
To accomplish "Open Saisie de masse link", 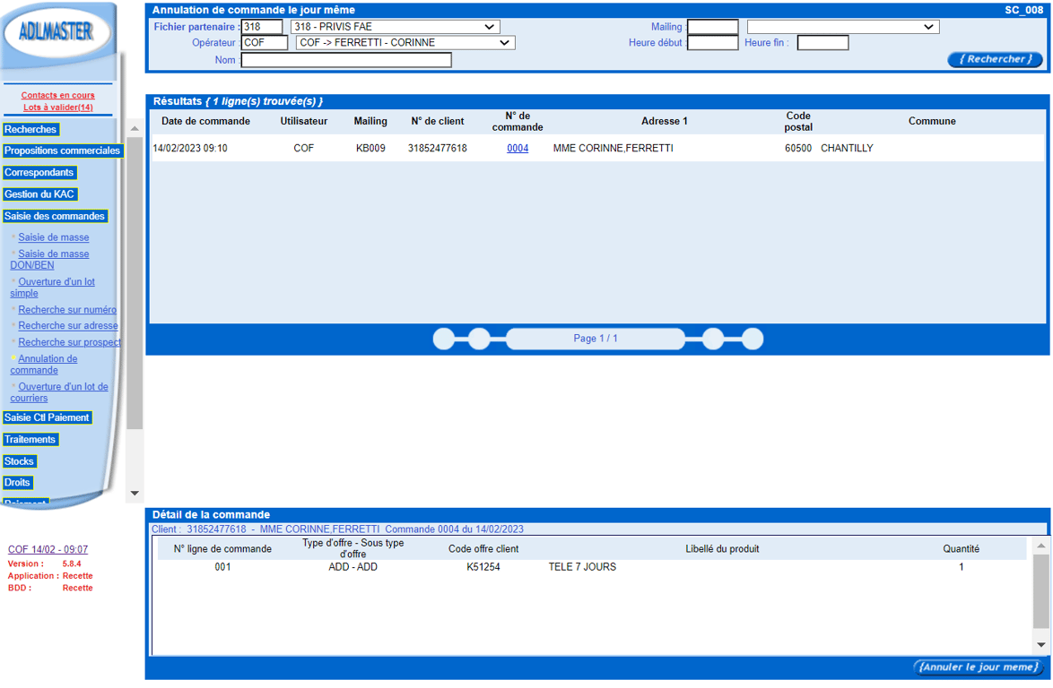I will (x=54, y=237).
